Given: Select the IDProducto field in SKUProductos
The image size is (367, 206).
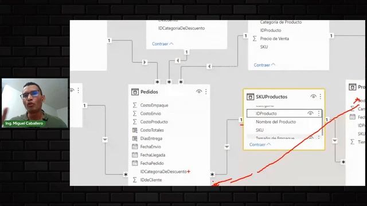Looking at the screenshot, I should click(284, 113).
